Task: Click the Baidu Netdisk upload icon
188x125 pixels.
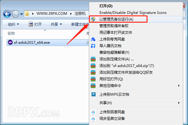Action: (93, 112)
